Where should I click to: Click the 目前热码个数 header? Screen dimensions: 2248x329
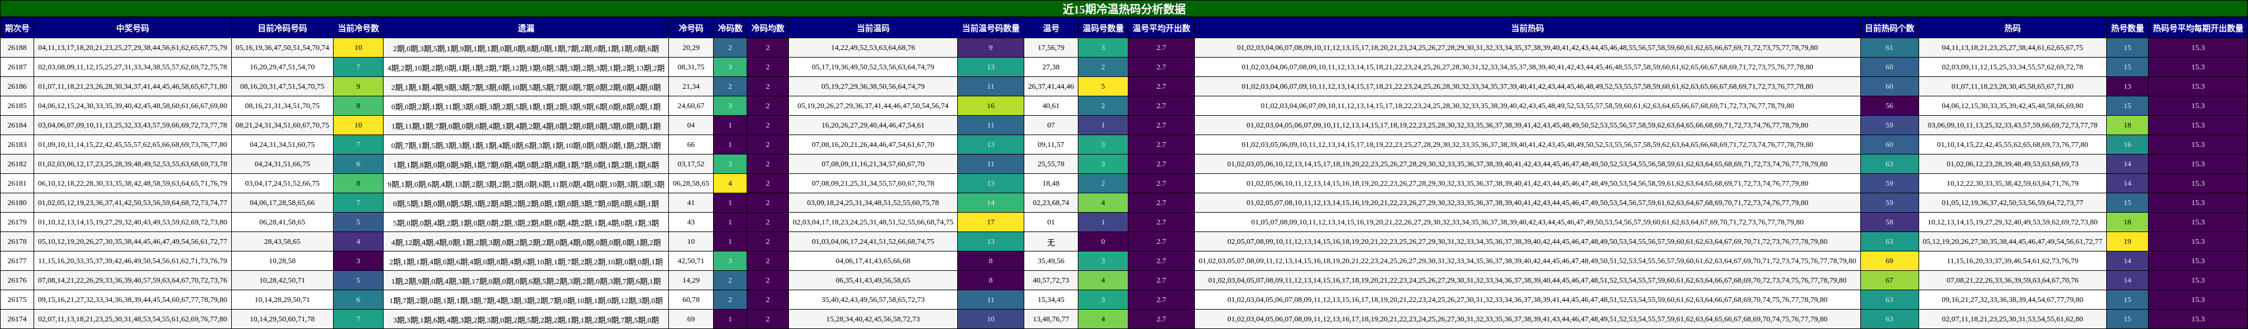coord(1889,28)
